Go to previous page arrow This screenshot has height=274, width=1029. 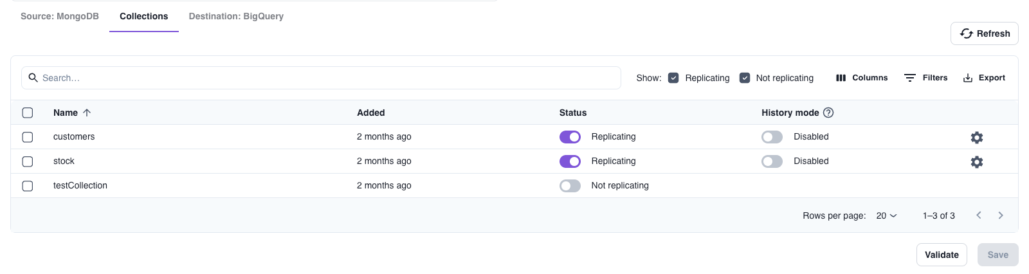click(979, 215)
